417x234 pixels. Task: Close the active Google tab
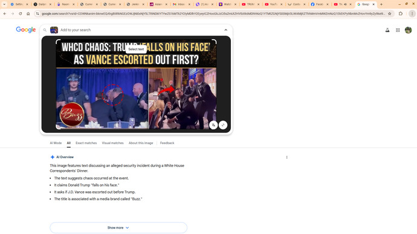pyautogui.click(x=373, y=4)
